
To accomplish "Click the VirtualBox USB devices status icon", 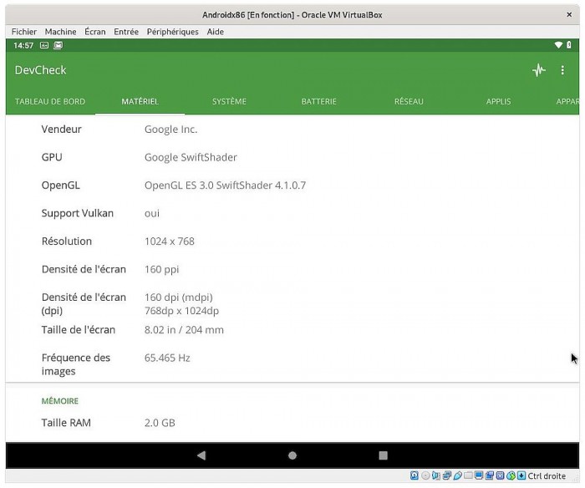I will [x=457, y=476].
